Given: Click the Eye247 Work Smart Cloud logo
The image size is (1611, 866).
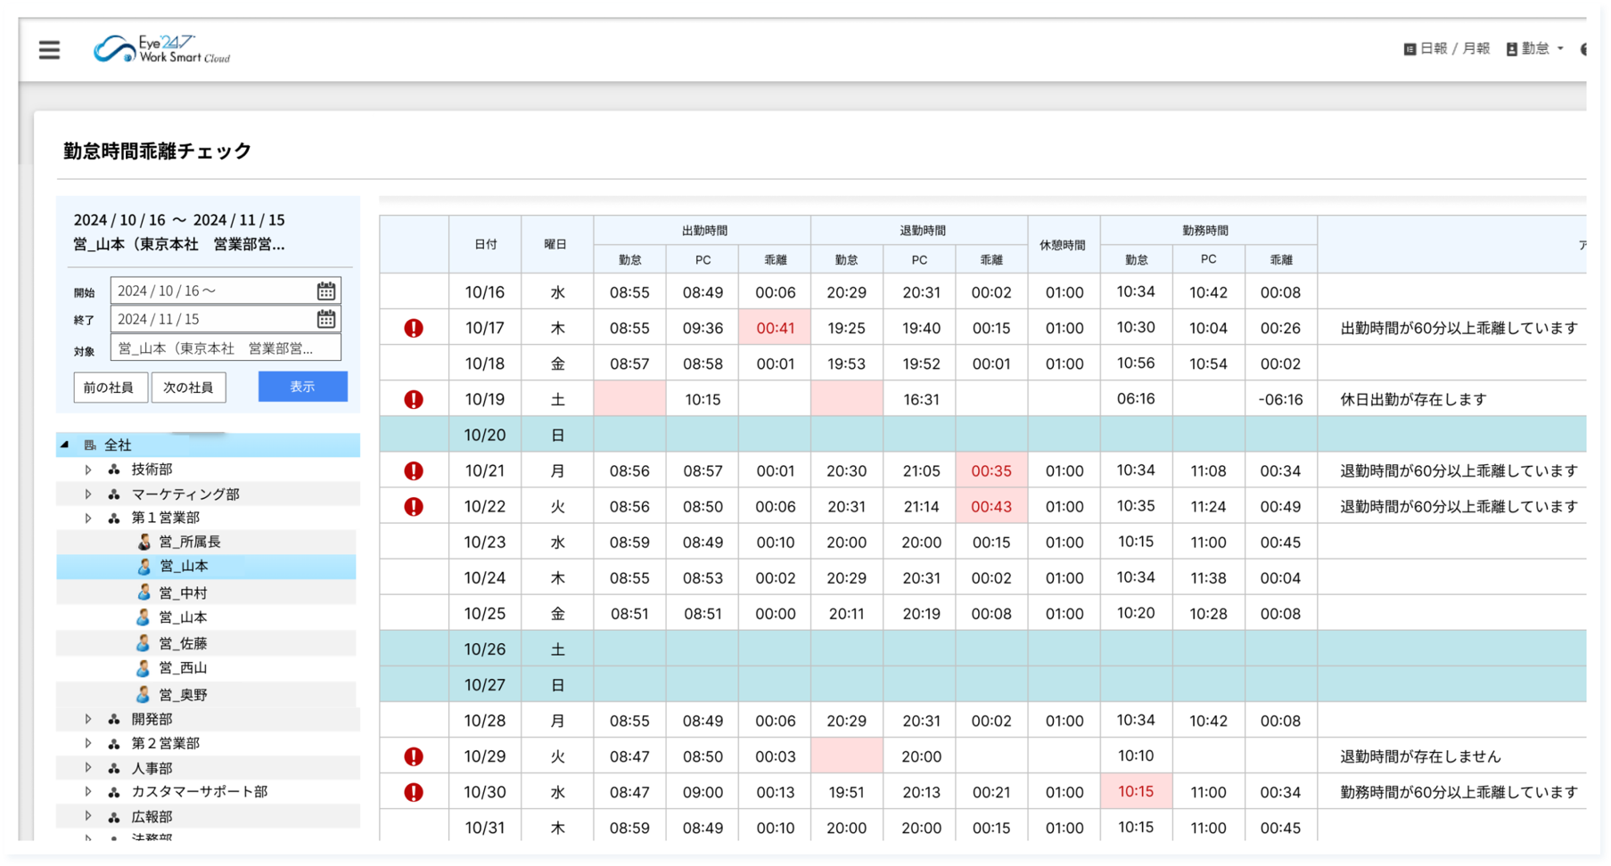Looking at the screenshot, I should pos(161,49).
